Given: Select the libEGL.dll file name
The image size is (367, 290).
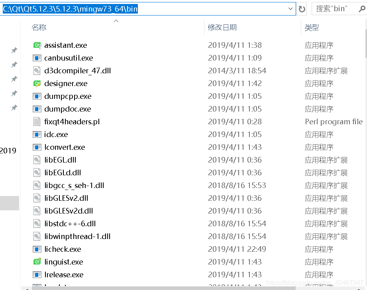Looking at the screenshot, I should tap(60, 160).
